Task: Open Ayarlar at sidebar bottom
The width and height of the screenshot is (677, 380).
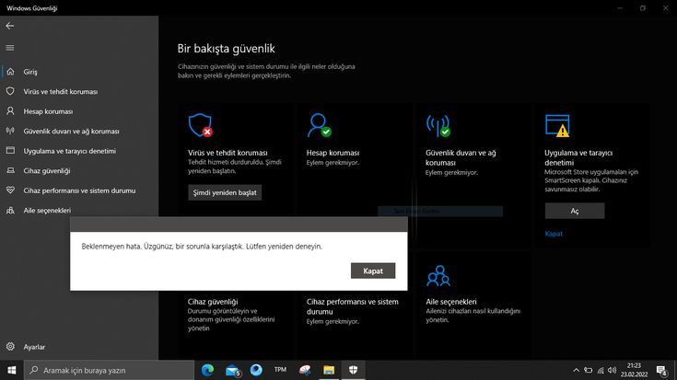Action: (34, 347)
